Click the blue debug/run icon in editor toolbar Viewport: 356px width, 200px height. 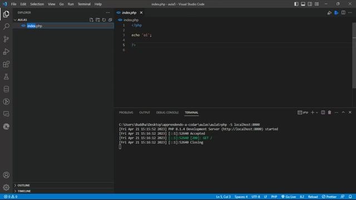point(337,13)
